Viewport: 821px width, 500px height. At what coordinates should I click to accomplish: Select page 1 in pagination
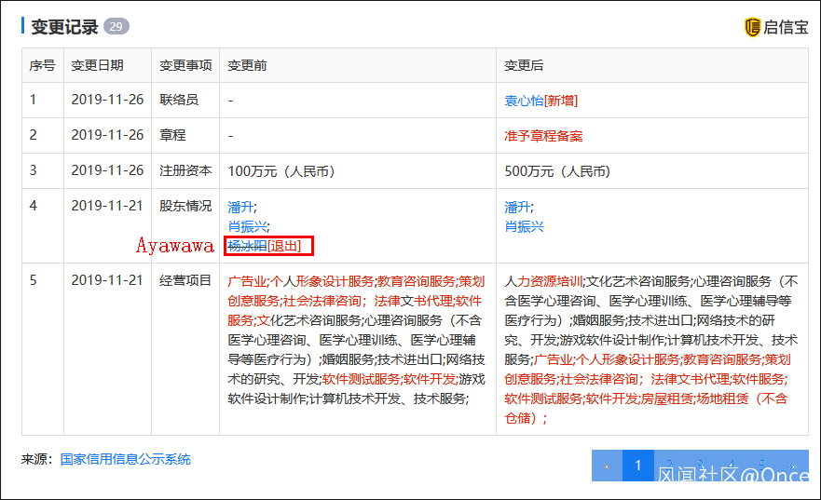pyautogui.click(x=637, y=466)
